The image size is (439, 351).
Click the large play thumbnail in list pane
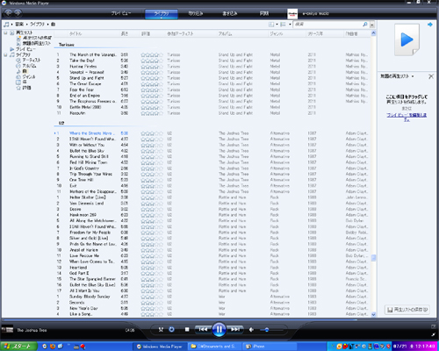pyautogui.click(x=407, y=39)
